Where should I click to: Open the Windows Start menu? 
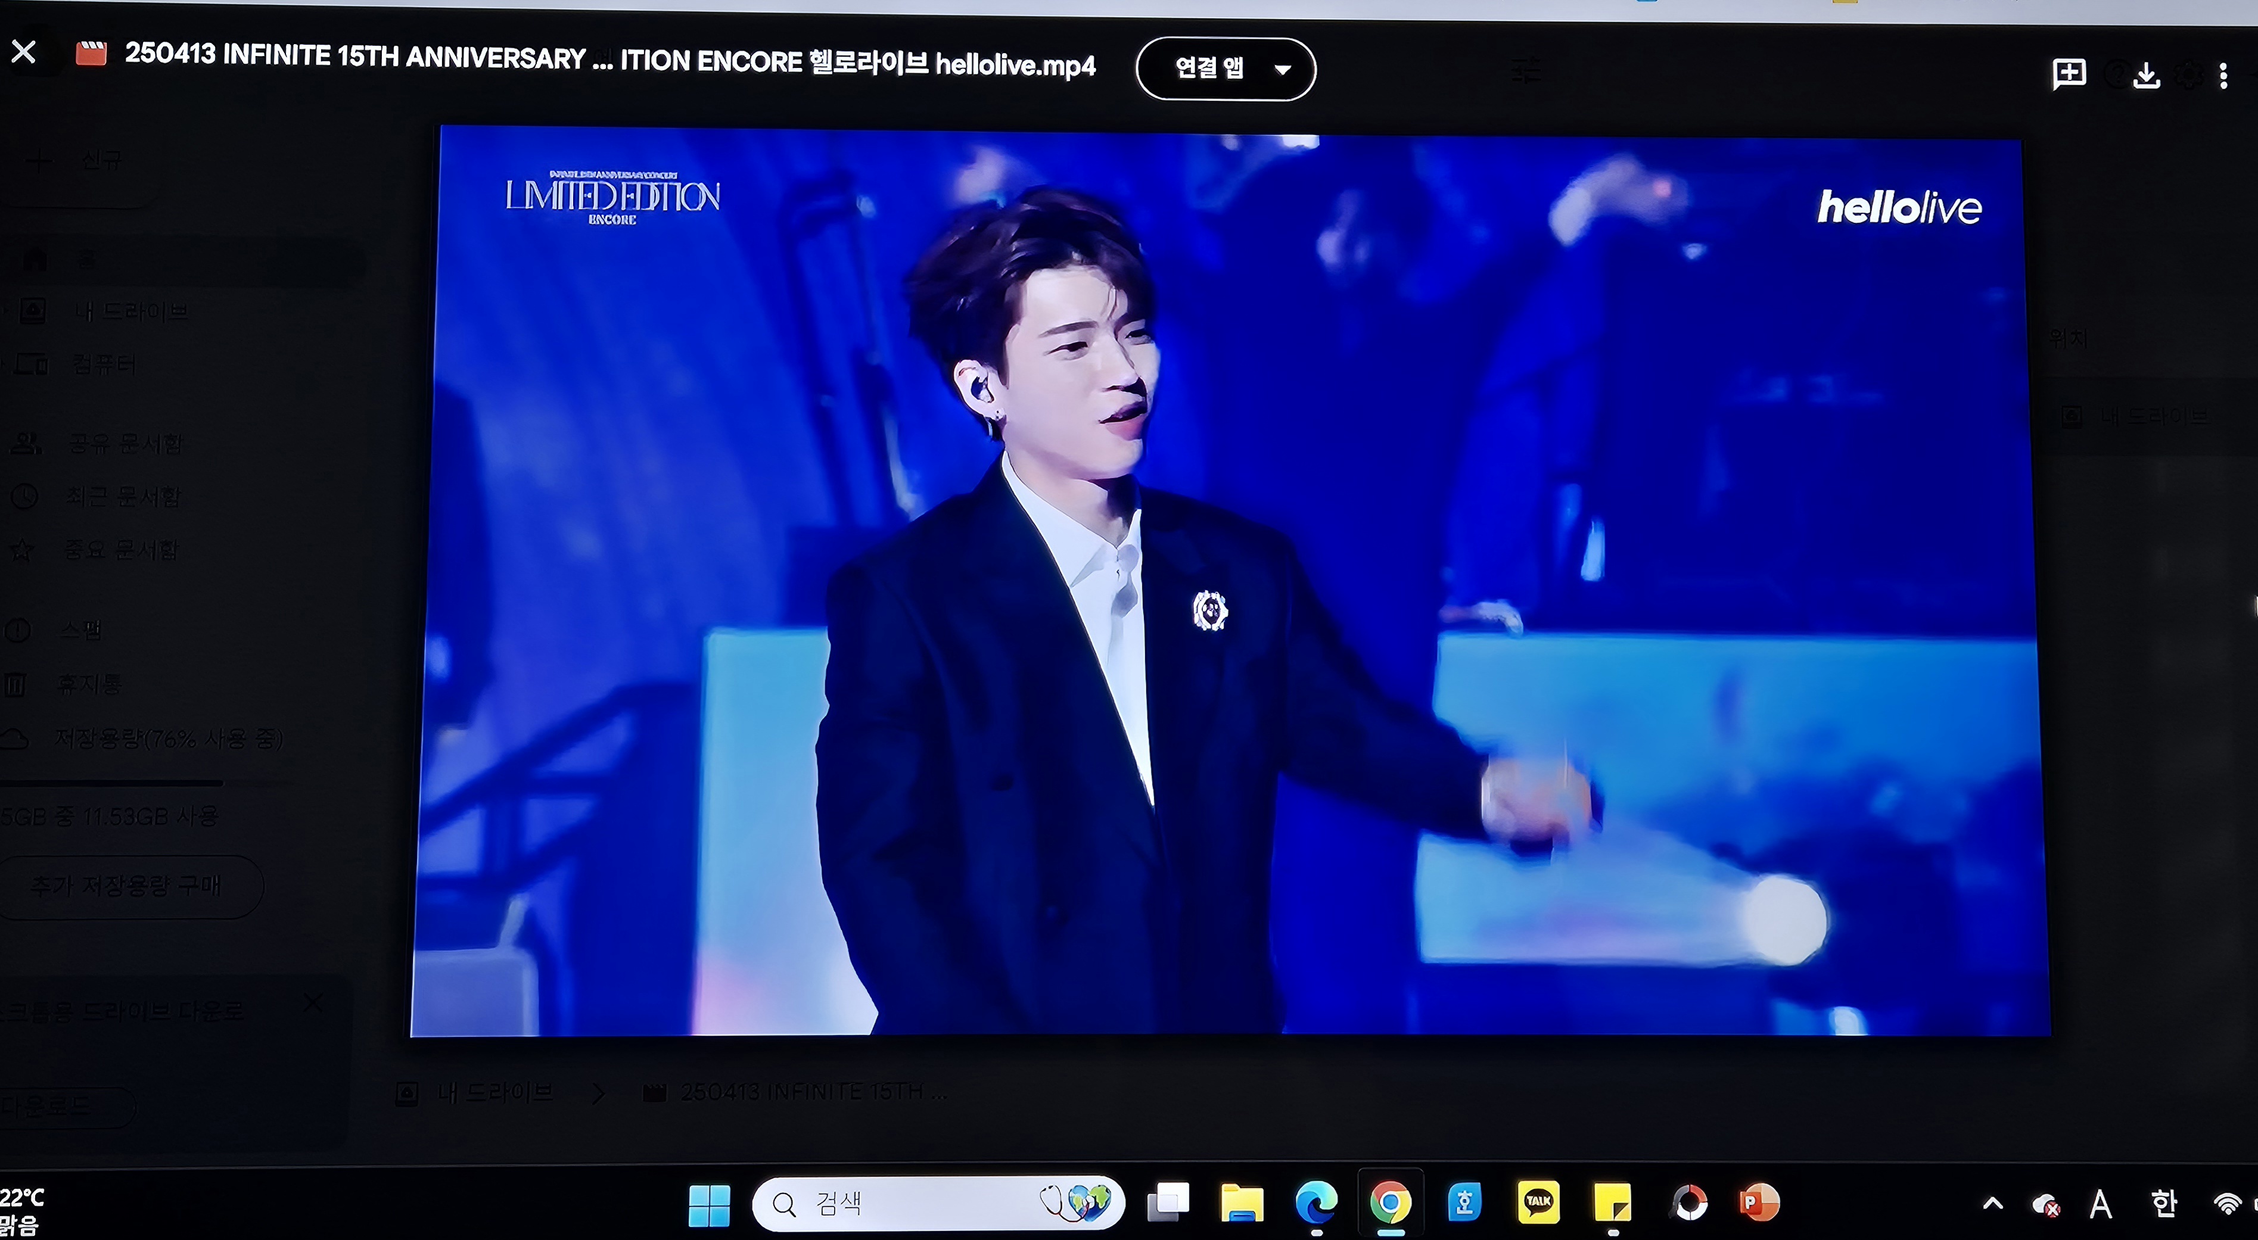coord(709,1205)
